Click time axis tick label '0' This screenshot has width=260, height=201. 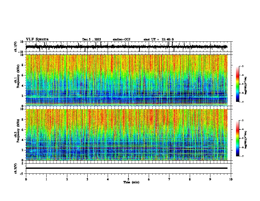coord(26,179)
